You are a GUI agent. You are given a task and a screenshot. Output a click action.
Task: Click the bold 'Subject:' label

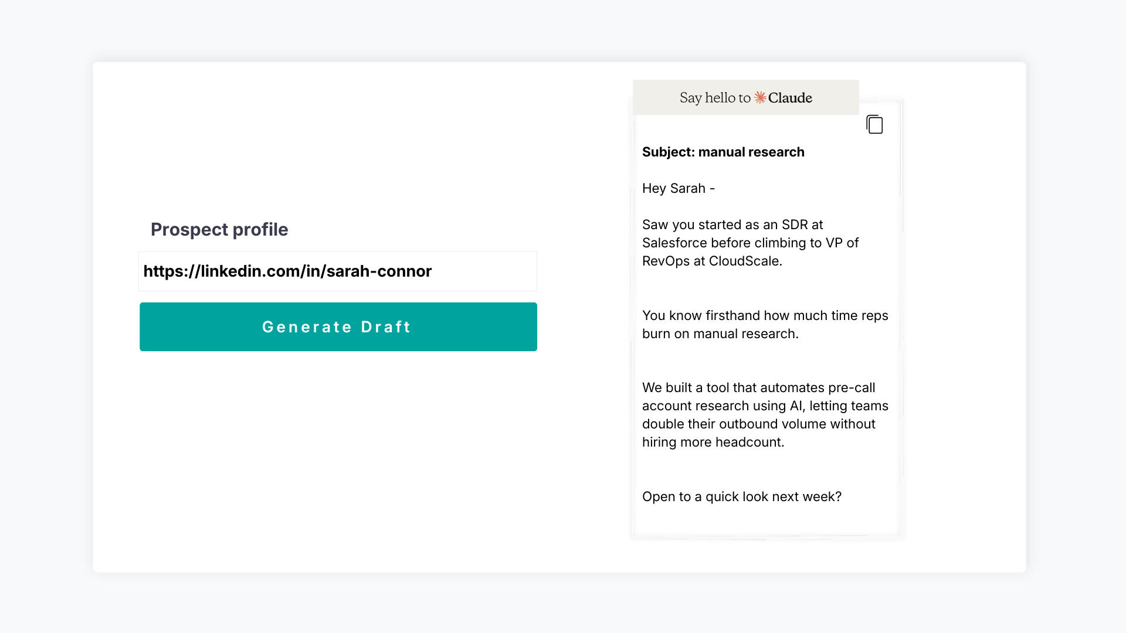[x=668, y=152]
